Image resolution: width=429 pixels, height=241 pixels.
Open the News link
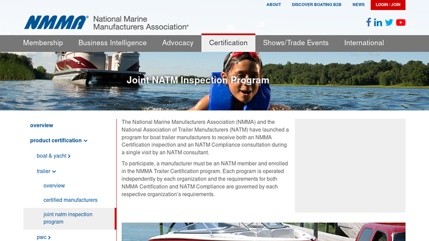tap(358, 5)
